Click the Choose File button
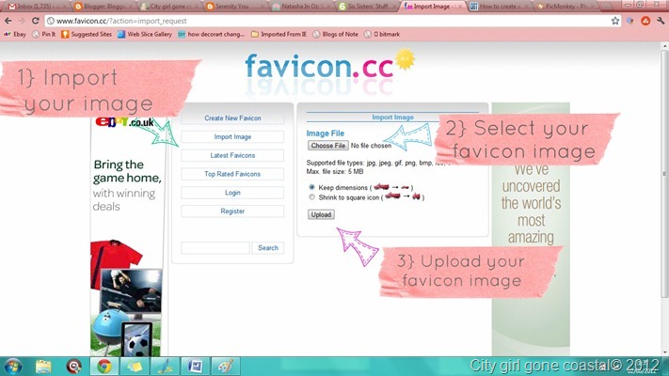This screenshot has height=376, width=669. tap(328, 146)
